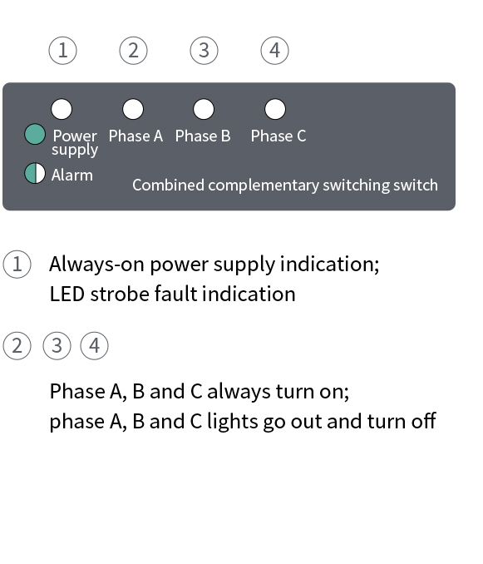
Task: Click the half-green Alarm circle
Action: [35, 173]
